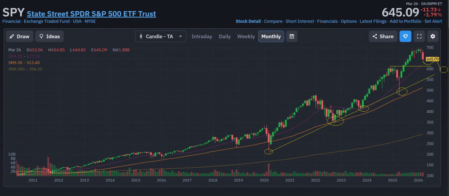
Task: Click the Set Alert link
Action: click(x=433, y=21)
